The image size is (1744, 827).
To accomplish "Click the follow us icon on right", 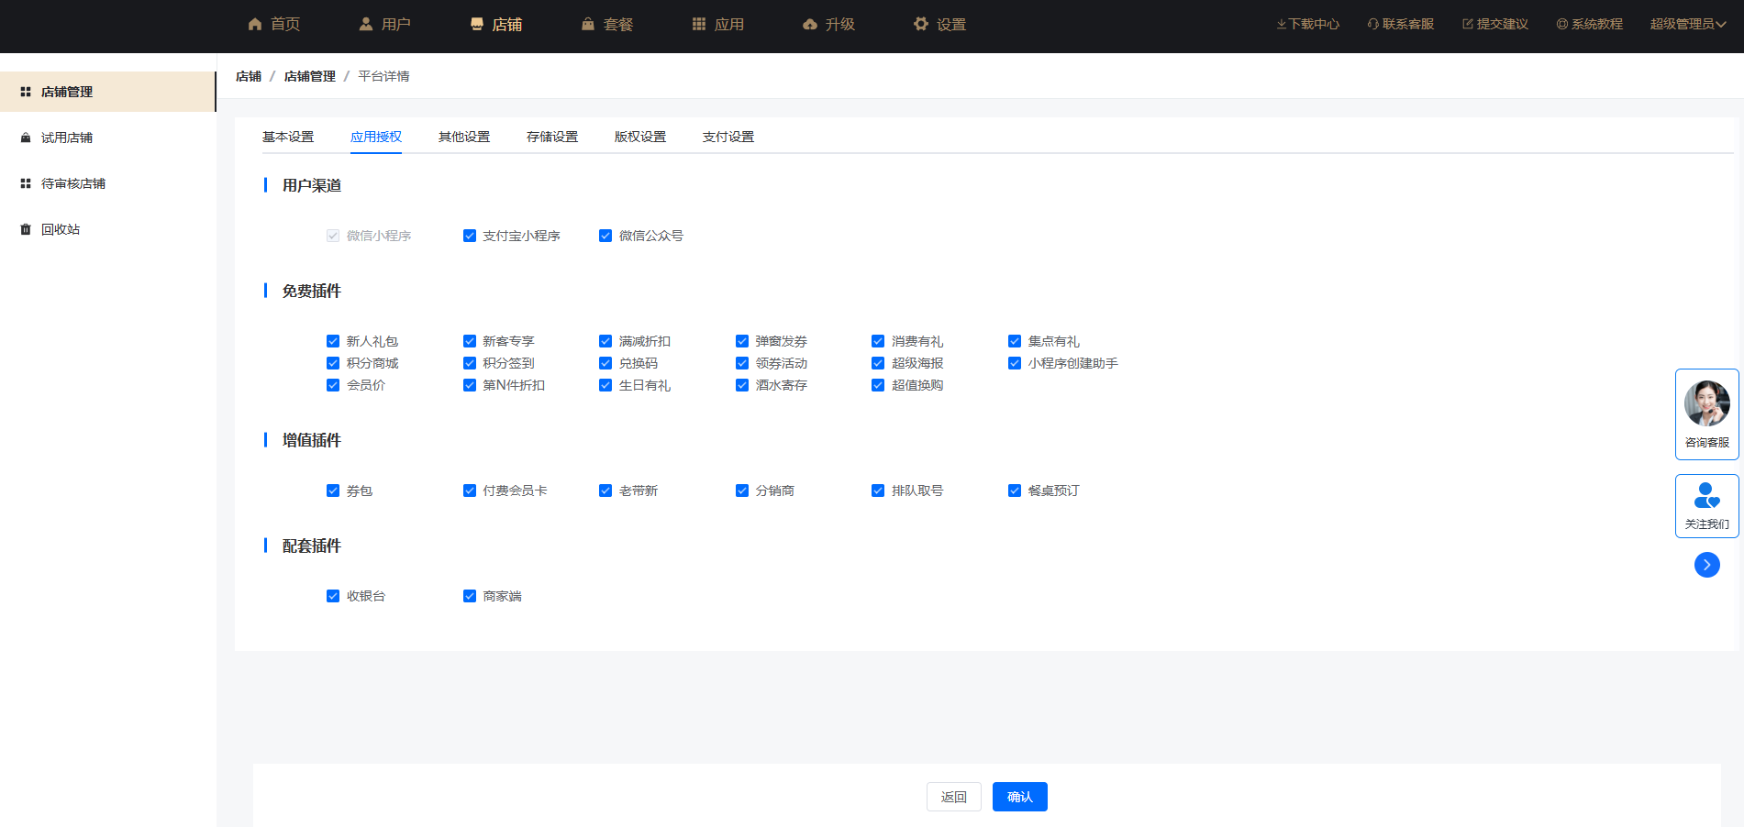I will (x=1706, y=496).
